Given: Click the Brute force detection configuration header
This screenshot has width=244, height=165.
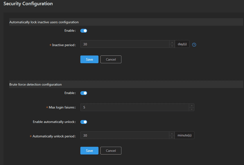Looking at the screenshot, I should pyautogui.click(x=35, y=85).
